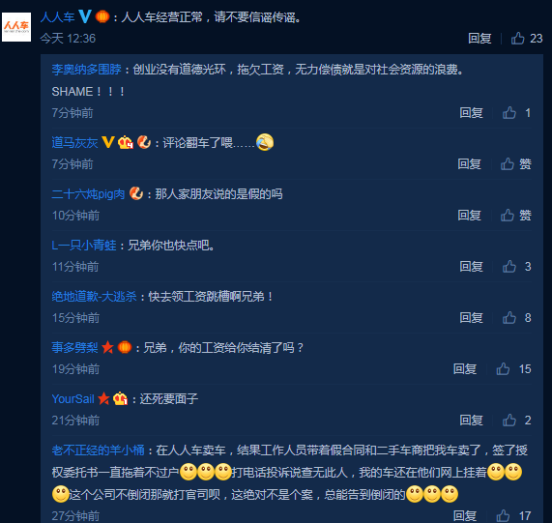Click the yellow V badge beside 道马灰灰
This screenshot has width=552, height=523.
[x=107, y=142]
